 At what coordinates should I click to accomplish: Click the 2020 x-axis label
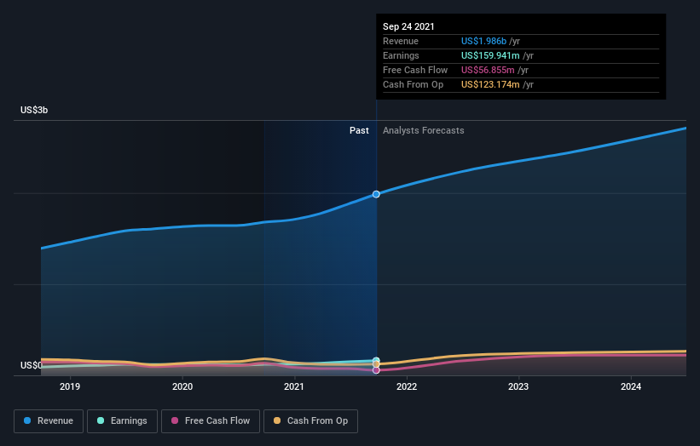coord(182,386)
